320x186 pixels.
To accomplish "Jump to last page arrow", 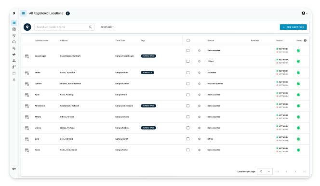I will (304, 172).
